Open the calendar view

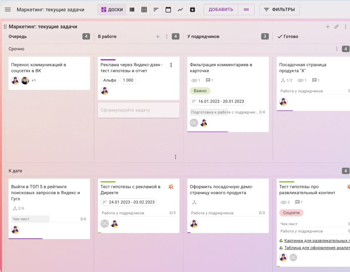(x=168, y=9)
